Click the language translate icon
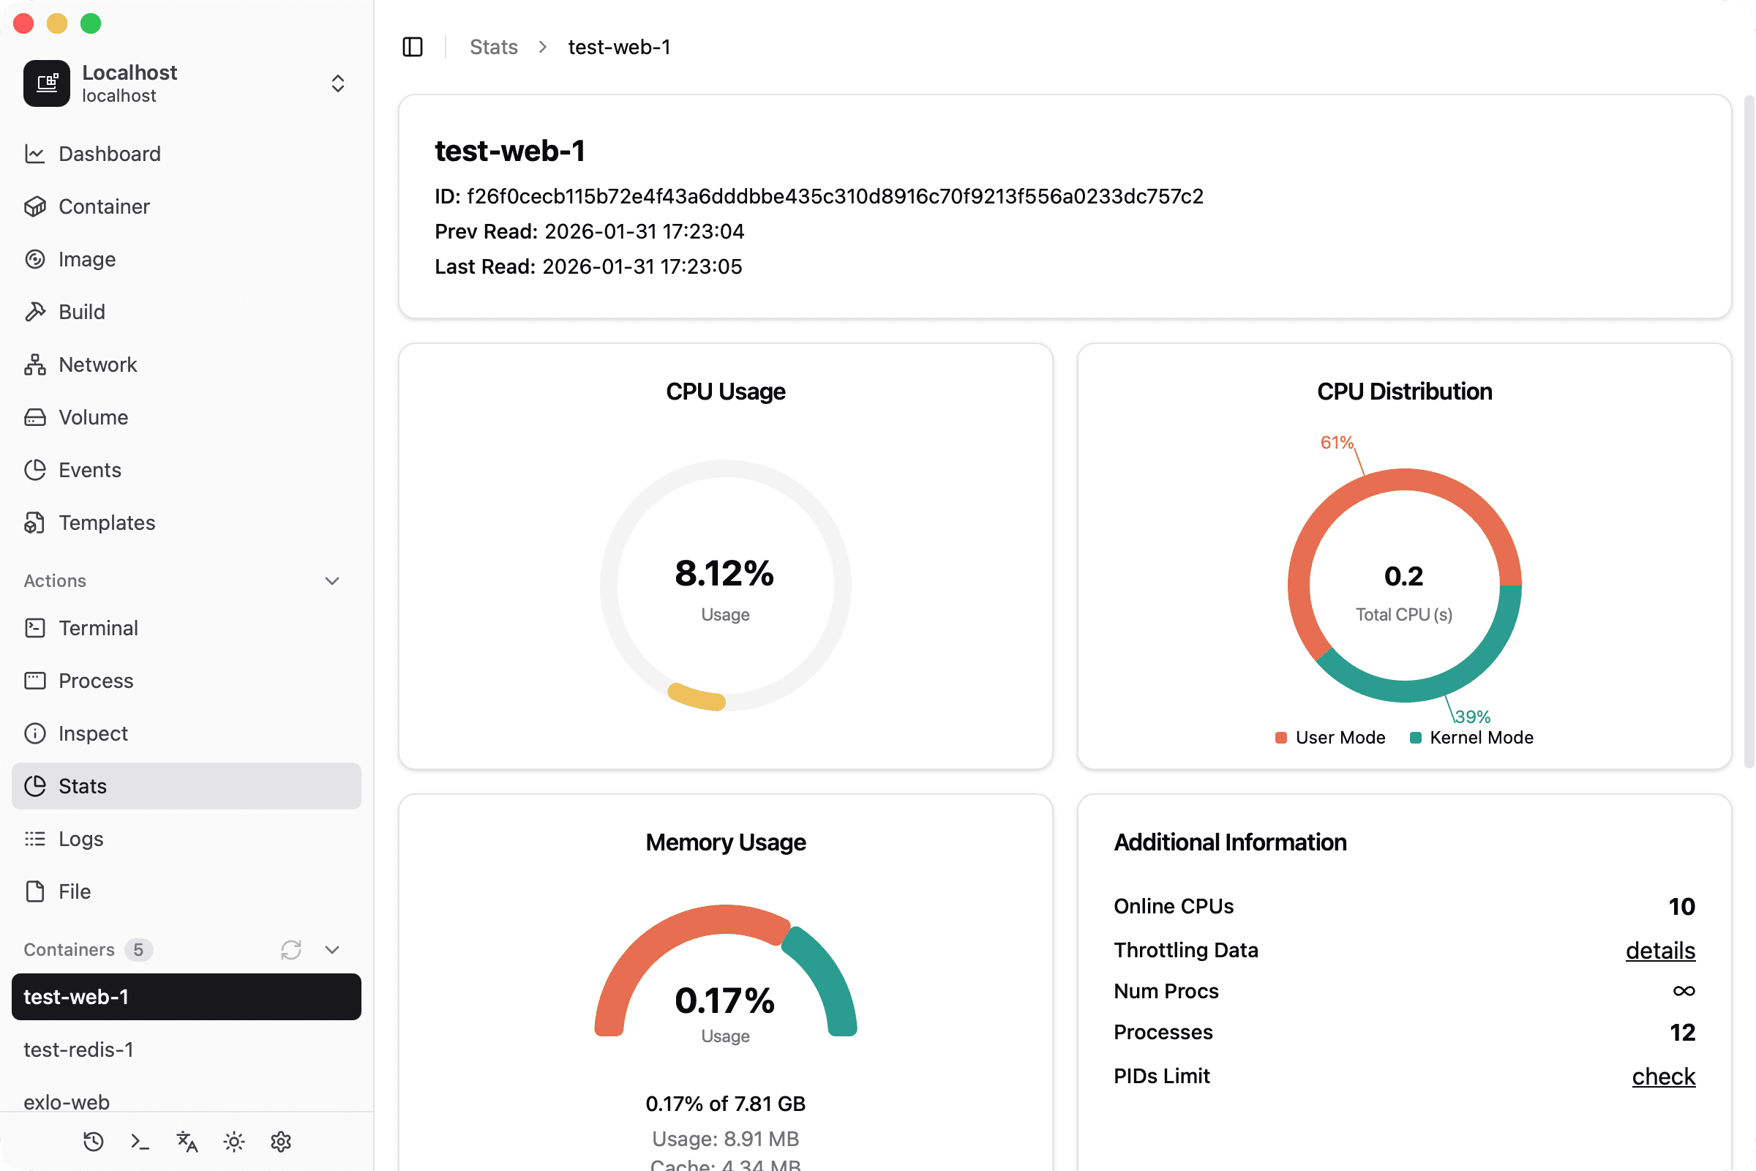This screenshot has width=1756, height=1171. [187, 1141]
